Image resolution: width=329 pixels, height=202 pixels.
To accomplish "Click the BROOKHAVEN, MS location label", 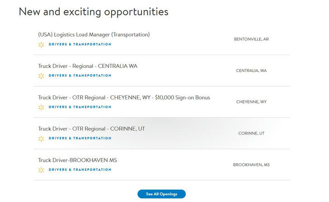I will coord(251,165).
